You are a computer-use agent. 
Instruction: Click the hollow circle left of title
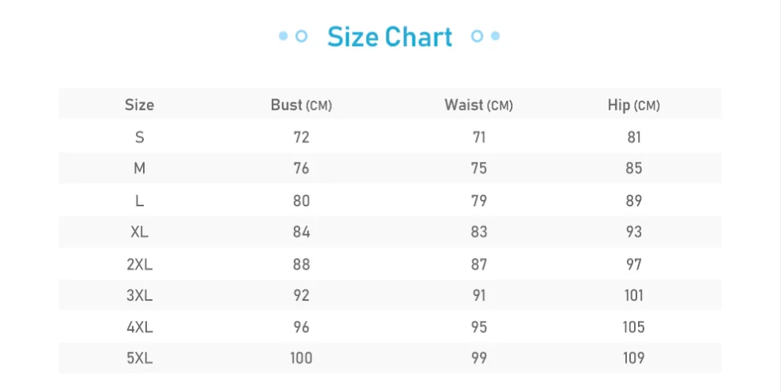[301, 36]
